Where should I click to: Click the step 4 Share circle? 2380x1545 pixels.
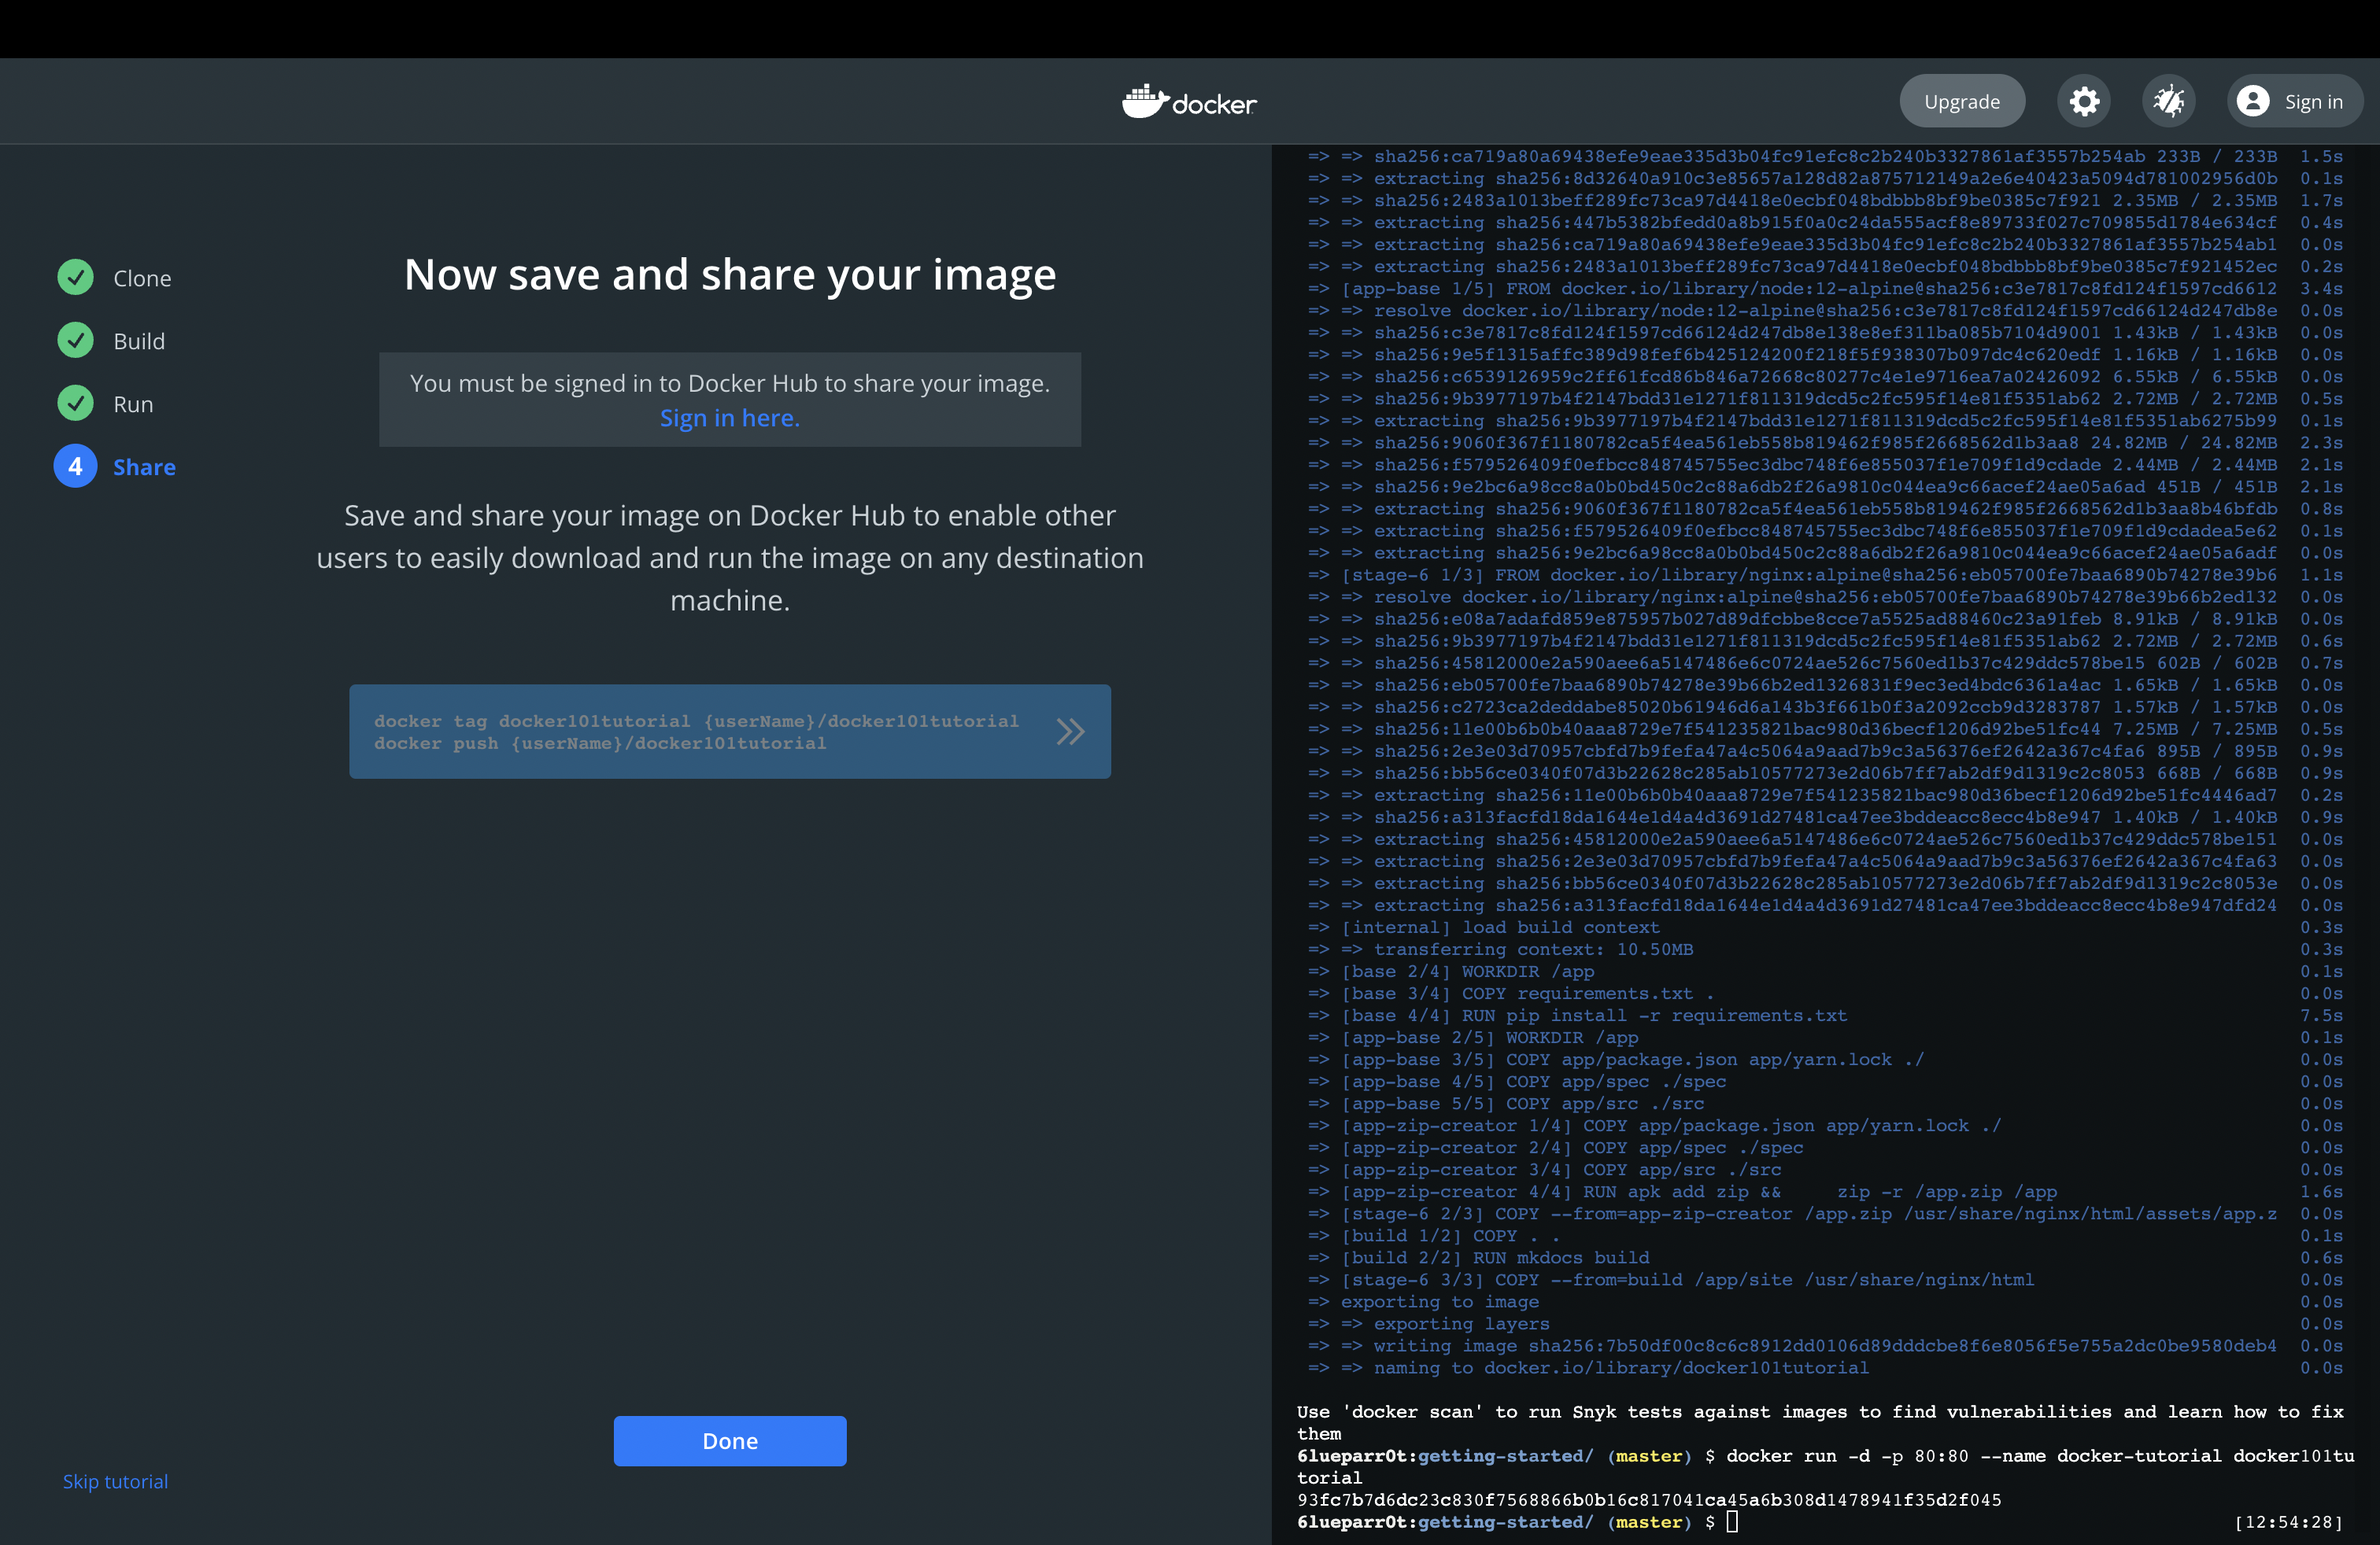coord(75,466)
